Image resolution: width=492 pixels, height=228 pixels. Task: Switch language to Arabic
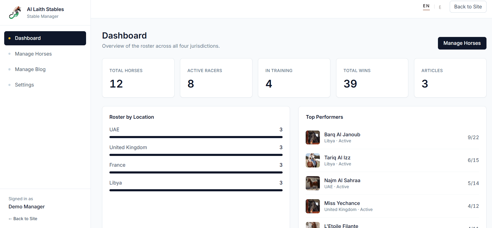click(440, 7)
